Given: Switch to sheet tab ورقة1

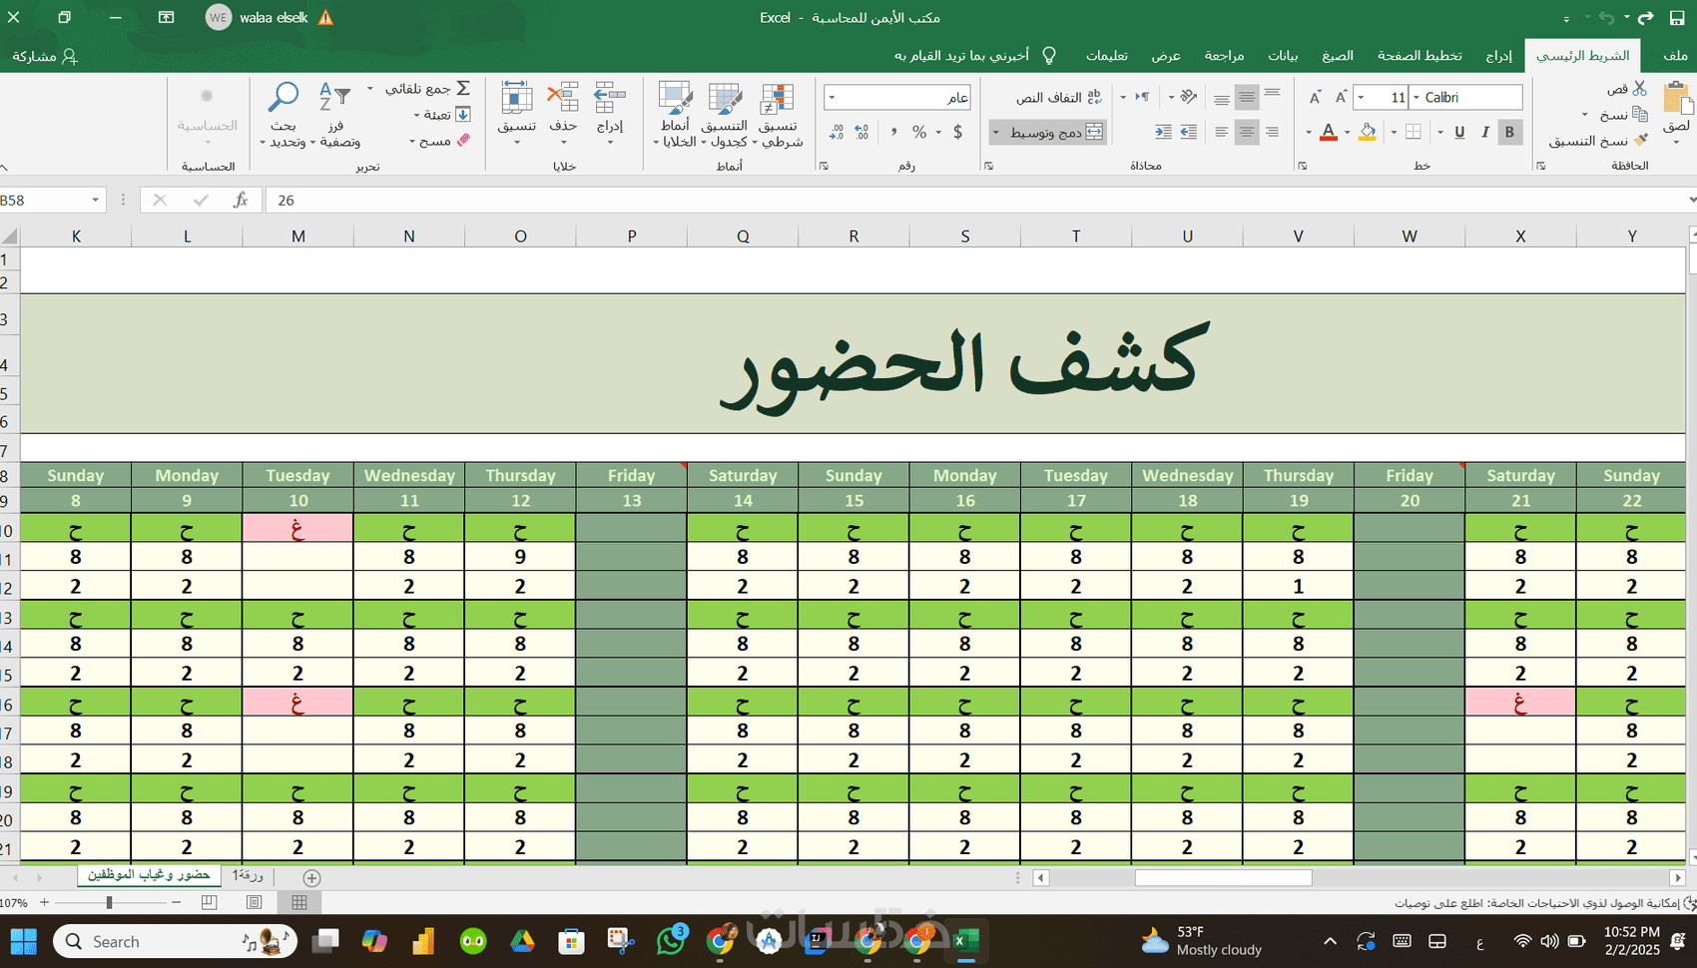Looking at the screenshot, I should pyautogui.click(x=247, y=875).
